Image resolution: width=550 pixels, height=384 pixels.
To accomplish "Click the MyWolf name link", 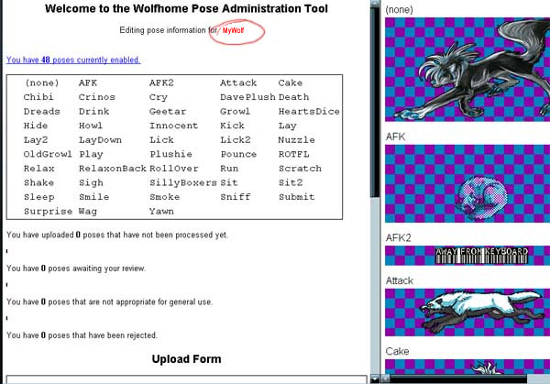I will click(x=235, y=30).
